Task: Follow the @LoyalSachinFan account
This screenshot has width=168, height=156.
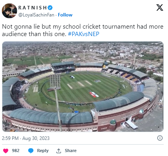Action: [65, 15]
